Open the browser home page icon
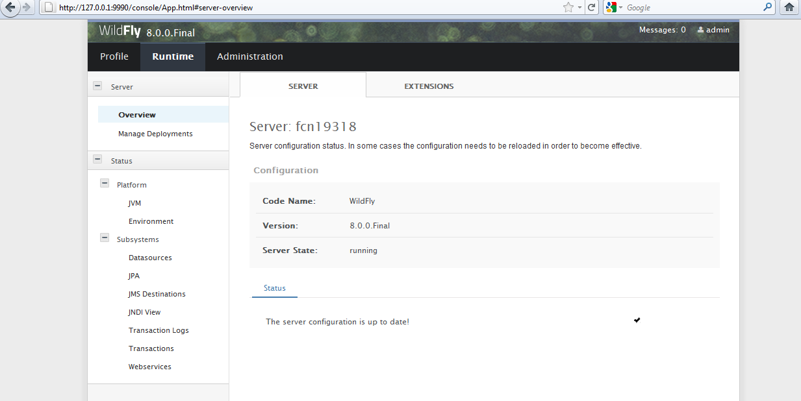The width and height of the screenshot is (801, 401). [x=789, y=7]
